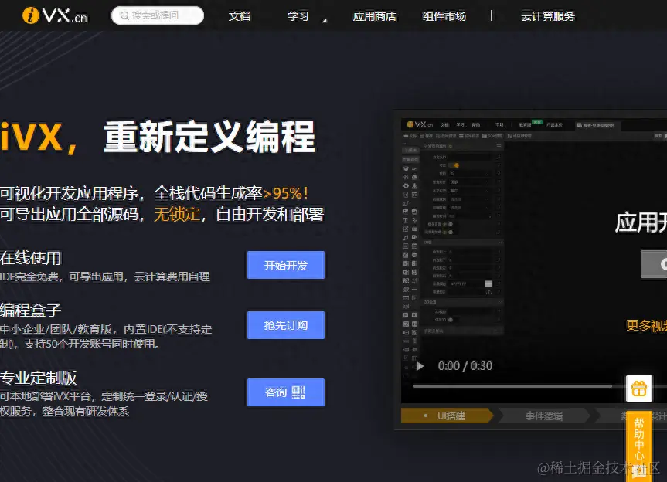667x482 pixels.
Task: Open 组件市场 in navigation
Action: point(444,16)
